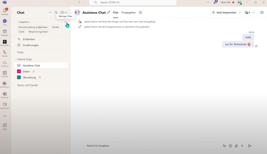Click the Teams logo in title bar
Image resolution: width=267 pixels, height=154 pixels.
pos(5,2)
